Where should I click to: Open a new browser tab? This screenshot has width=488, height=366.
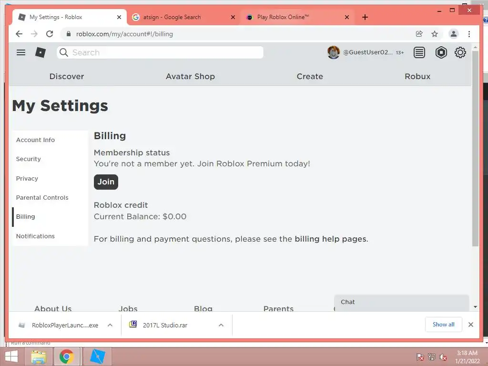point(365,17)
